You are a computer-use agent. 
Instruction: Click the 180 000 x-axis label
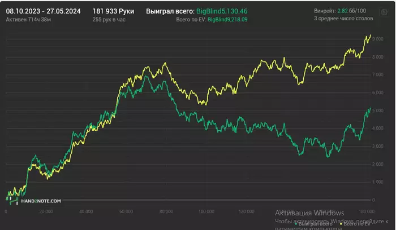click(367, 211)
